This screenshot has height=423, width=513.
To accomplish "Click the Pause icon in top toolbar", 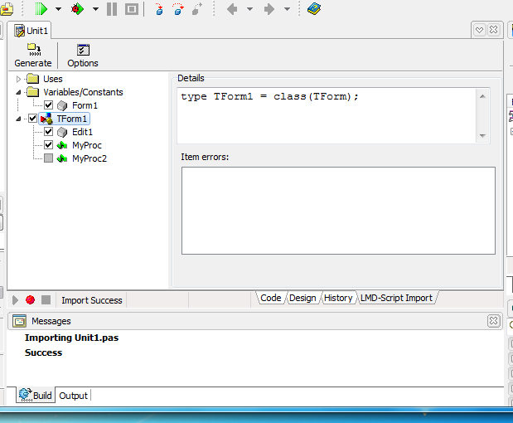I will click(112, 9).
